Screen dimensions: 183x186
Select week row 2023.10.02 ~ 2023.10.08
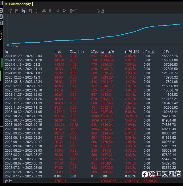click(91, 129)
